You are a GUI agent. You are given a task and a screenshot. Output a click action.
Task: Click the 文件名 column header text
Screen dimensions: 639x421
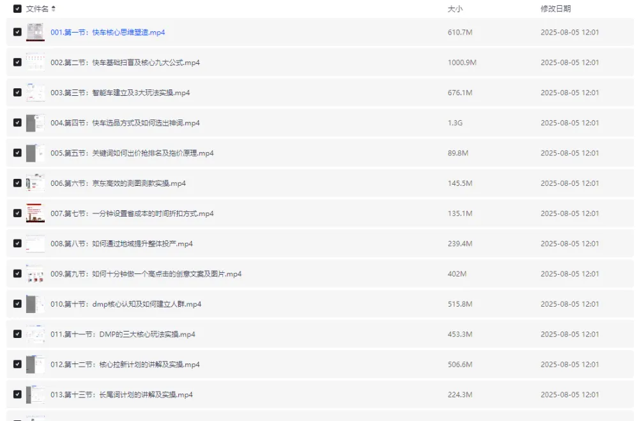37,9
